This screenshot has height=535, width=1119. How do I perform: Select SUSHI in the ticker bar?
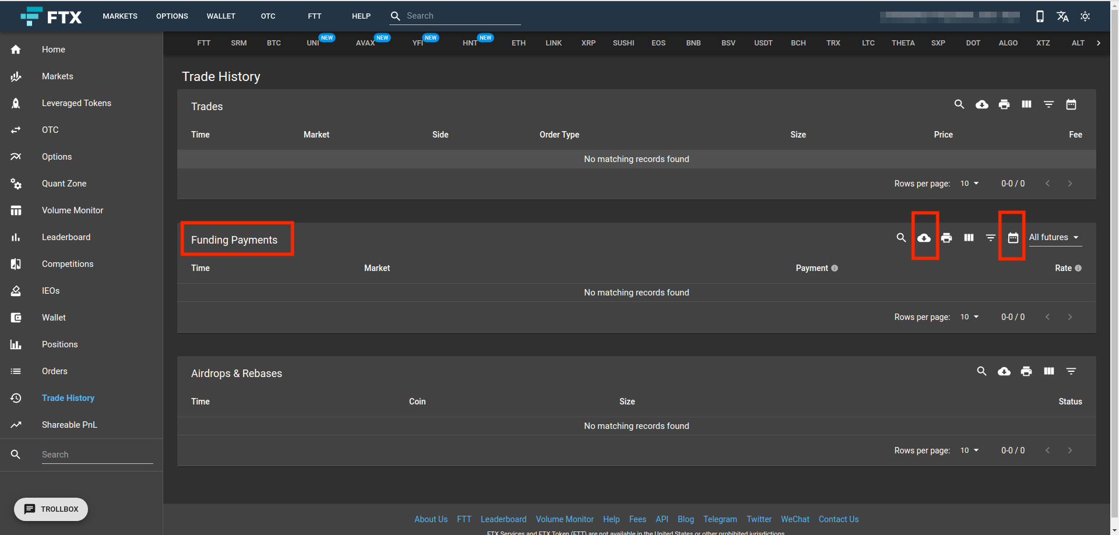(x=624, y=43)
